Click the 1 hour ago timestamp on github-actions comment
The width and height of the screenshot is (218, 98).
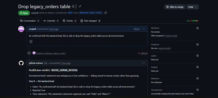(65, 63)
